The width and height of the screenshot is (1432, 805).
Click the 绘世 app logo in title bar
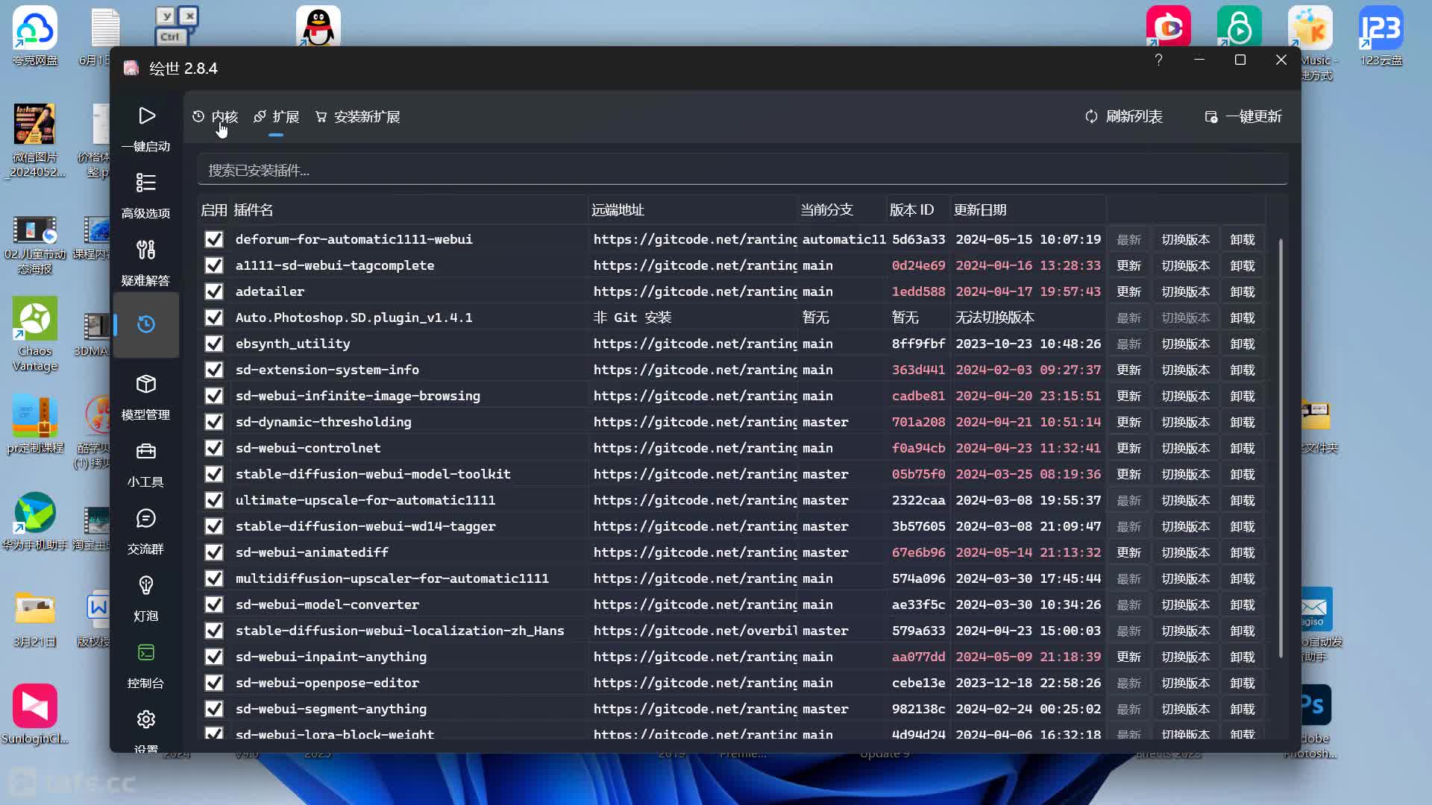click(x=131, y=68)
